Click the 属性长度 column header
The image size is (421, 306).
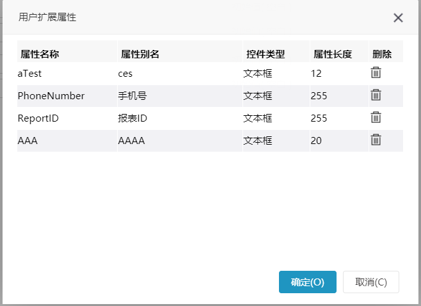[339, 51]
